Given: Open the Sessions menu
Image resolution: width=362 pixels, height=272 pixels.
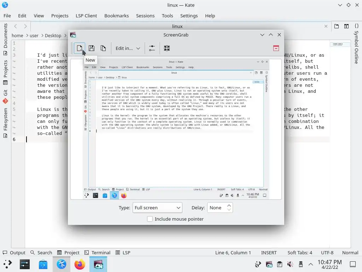Looking at the screenshot, I should click(145, 16).
